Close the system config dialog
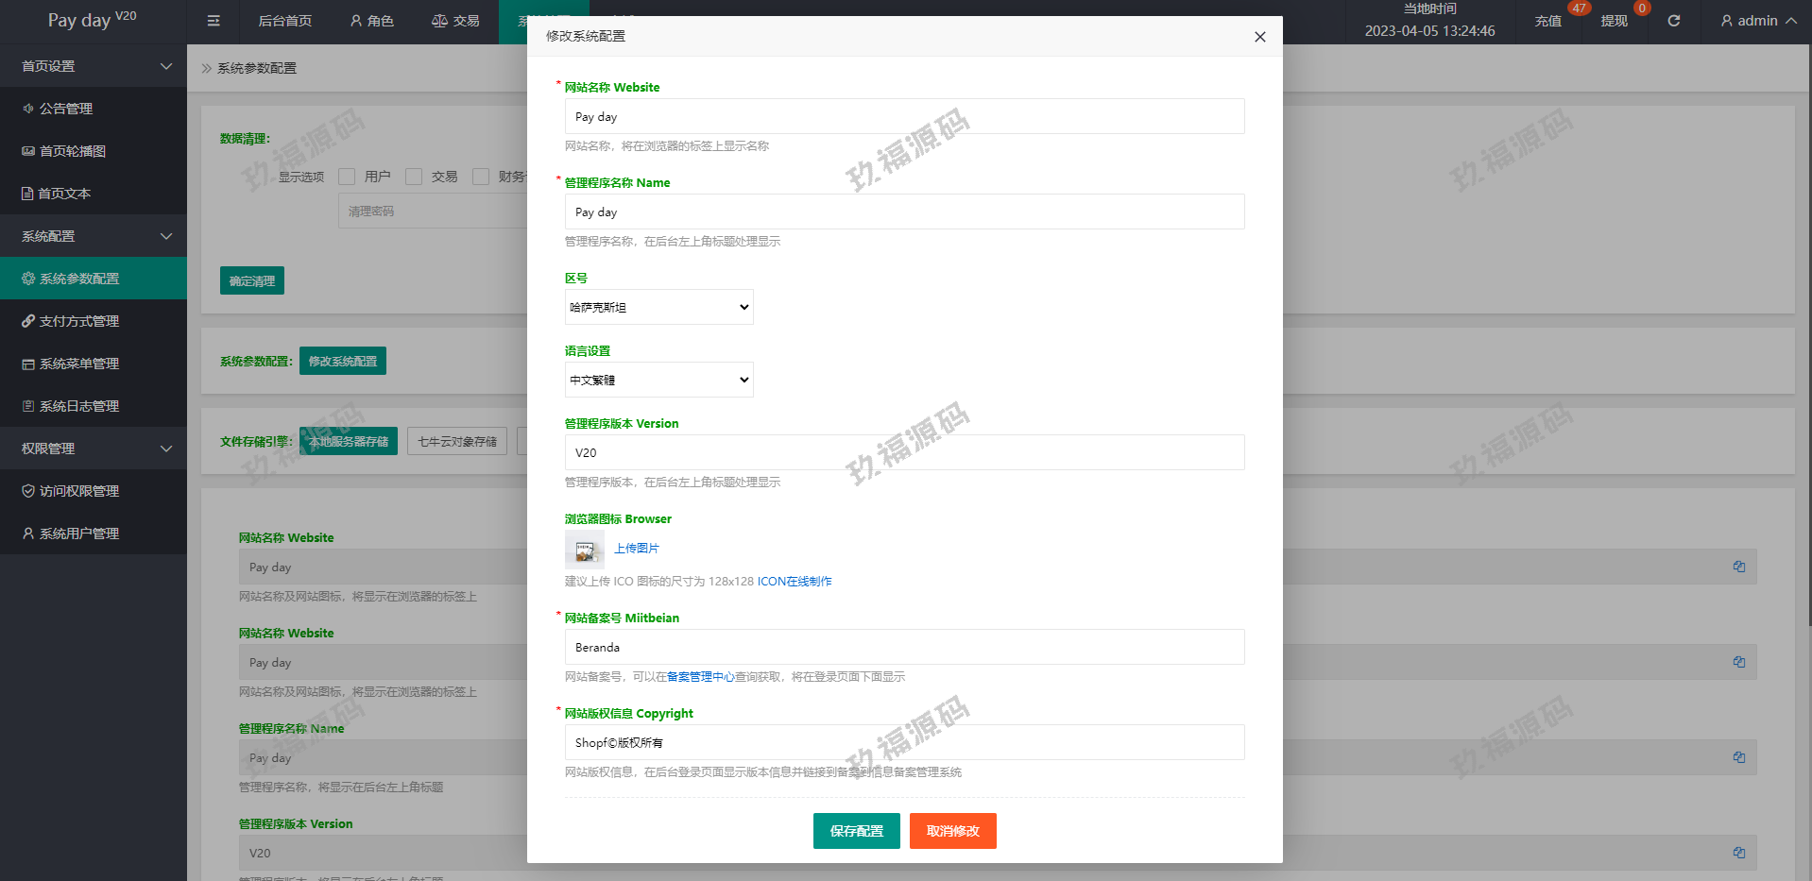The image size is (1812, 881). [1259, 37]
